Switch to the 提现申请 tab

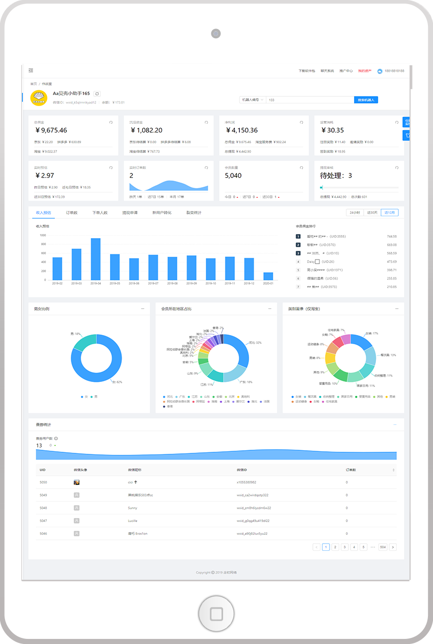(x=129, y=213)
